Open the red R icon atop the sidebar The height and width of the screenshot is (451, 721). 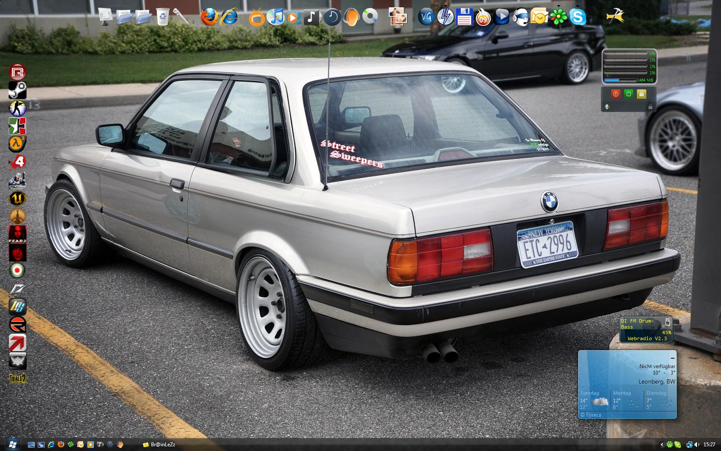[18, 72]
